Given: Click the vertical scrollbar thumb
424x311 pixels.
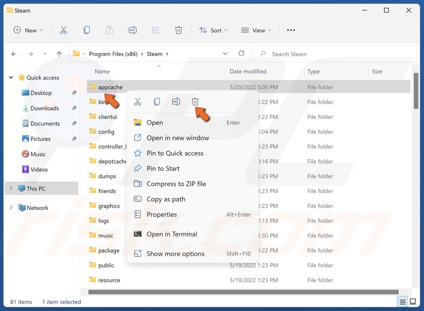Looking at the screenshot, I should [x=416, y=91].
